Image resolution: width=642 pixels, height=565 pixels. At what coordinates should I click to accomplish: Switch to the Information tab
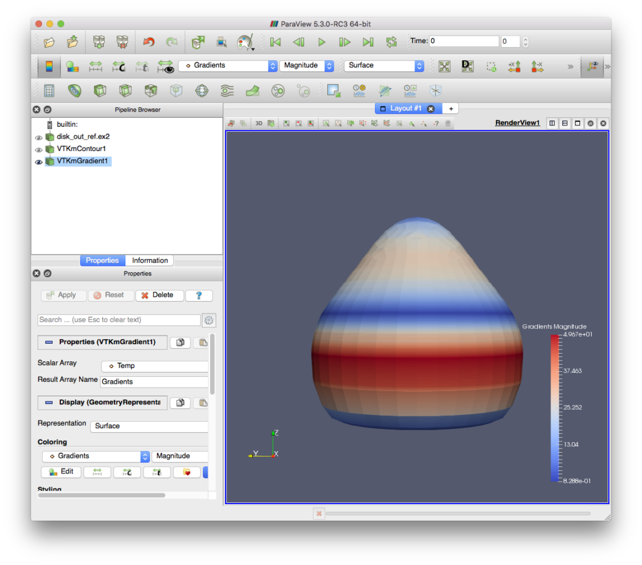click(x=149, y=260)
